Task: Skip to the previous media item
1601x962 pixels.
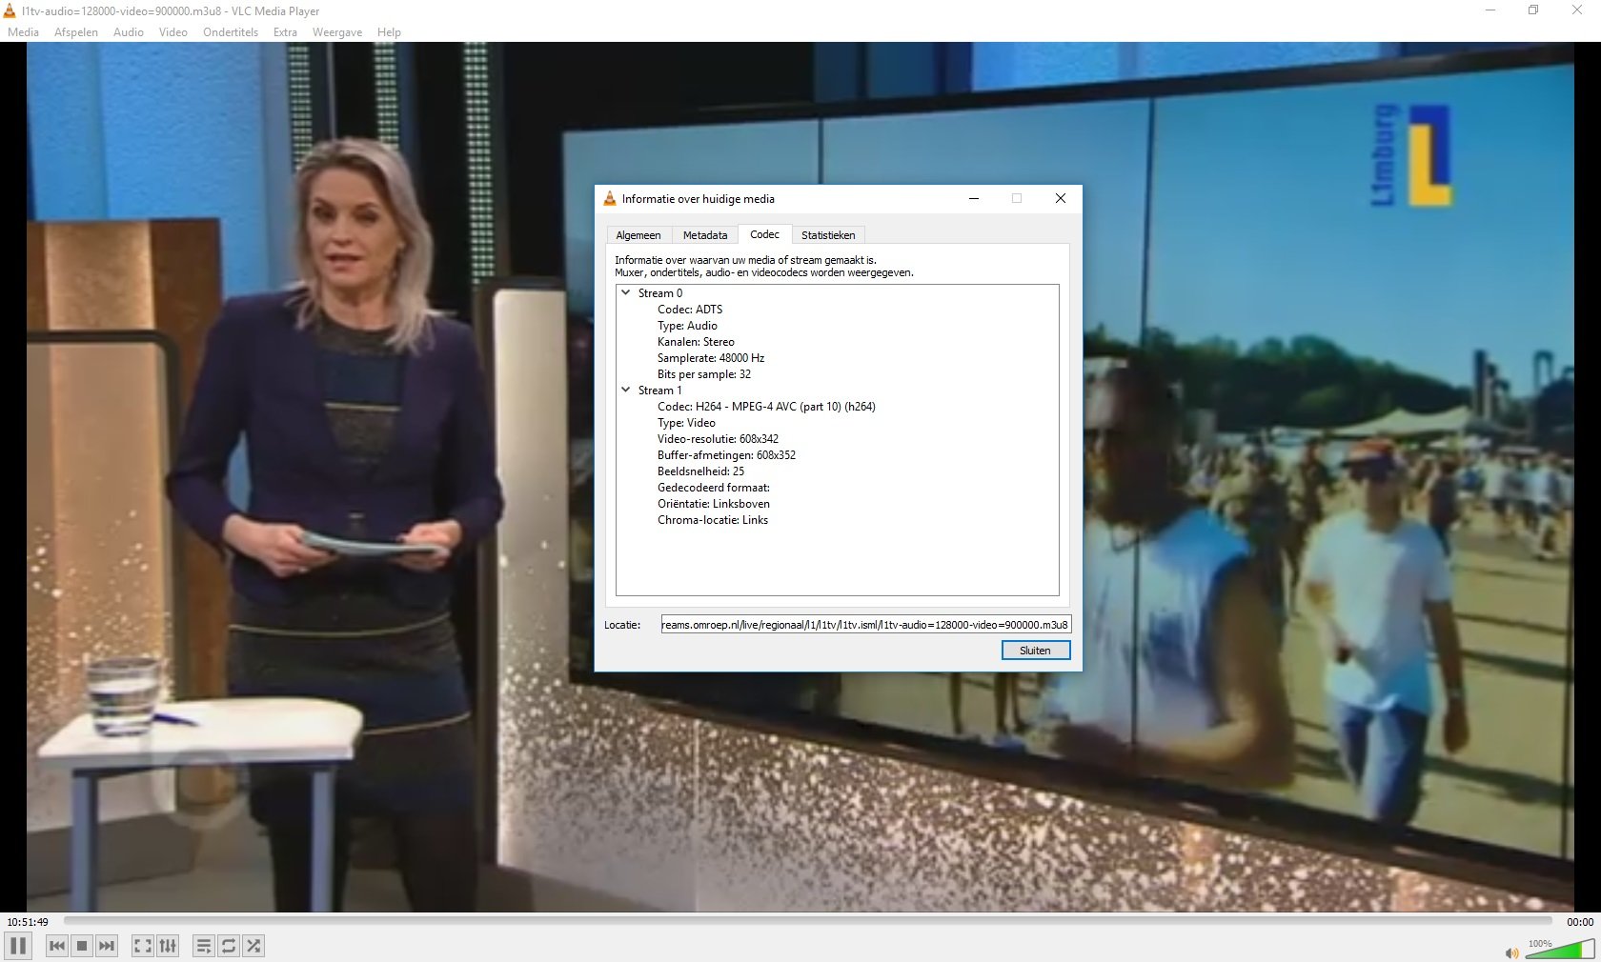Action: [x=56, y=946]
